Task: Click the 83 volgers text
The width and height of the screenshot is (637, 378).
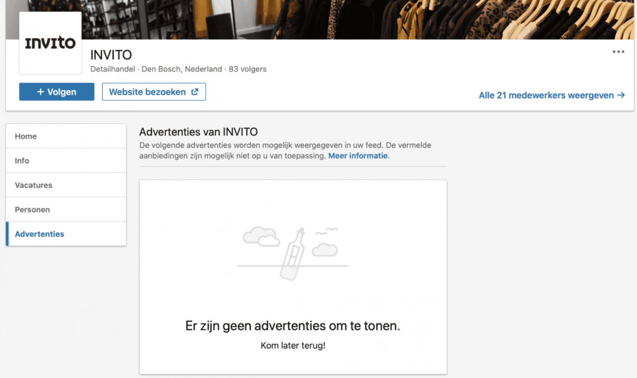Action: tap(248, 69)
